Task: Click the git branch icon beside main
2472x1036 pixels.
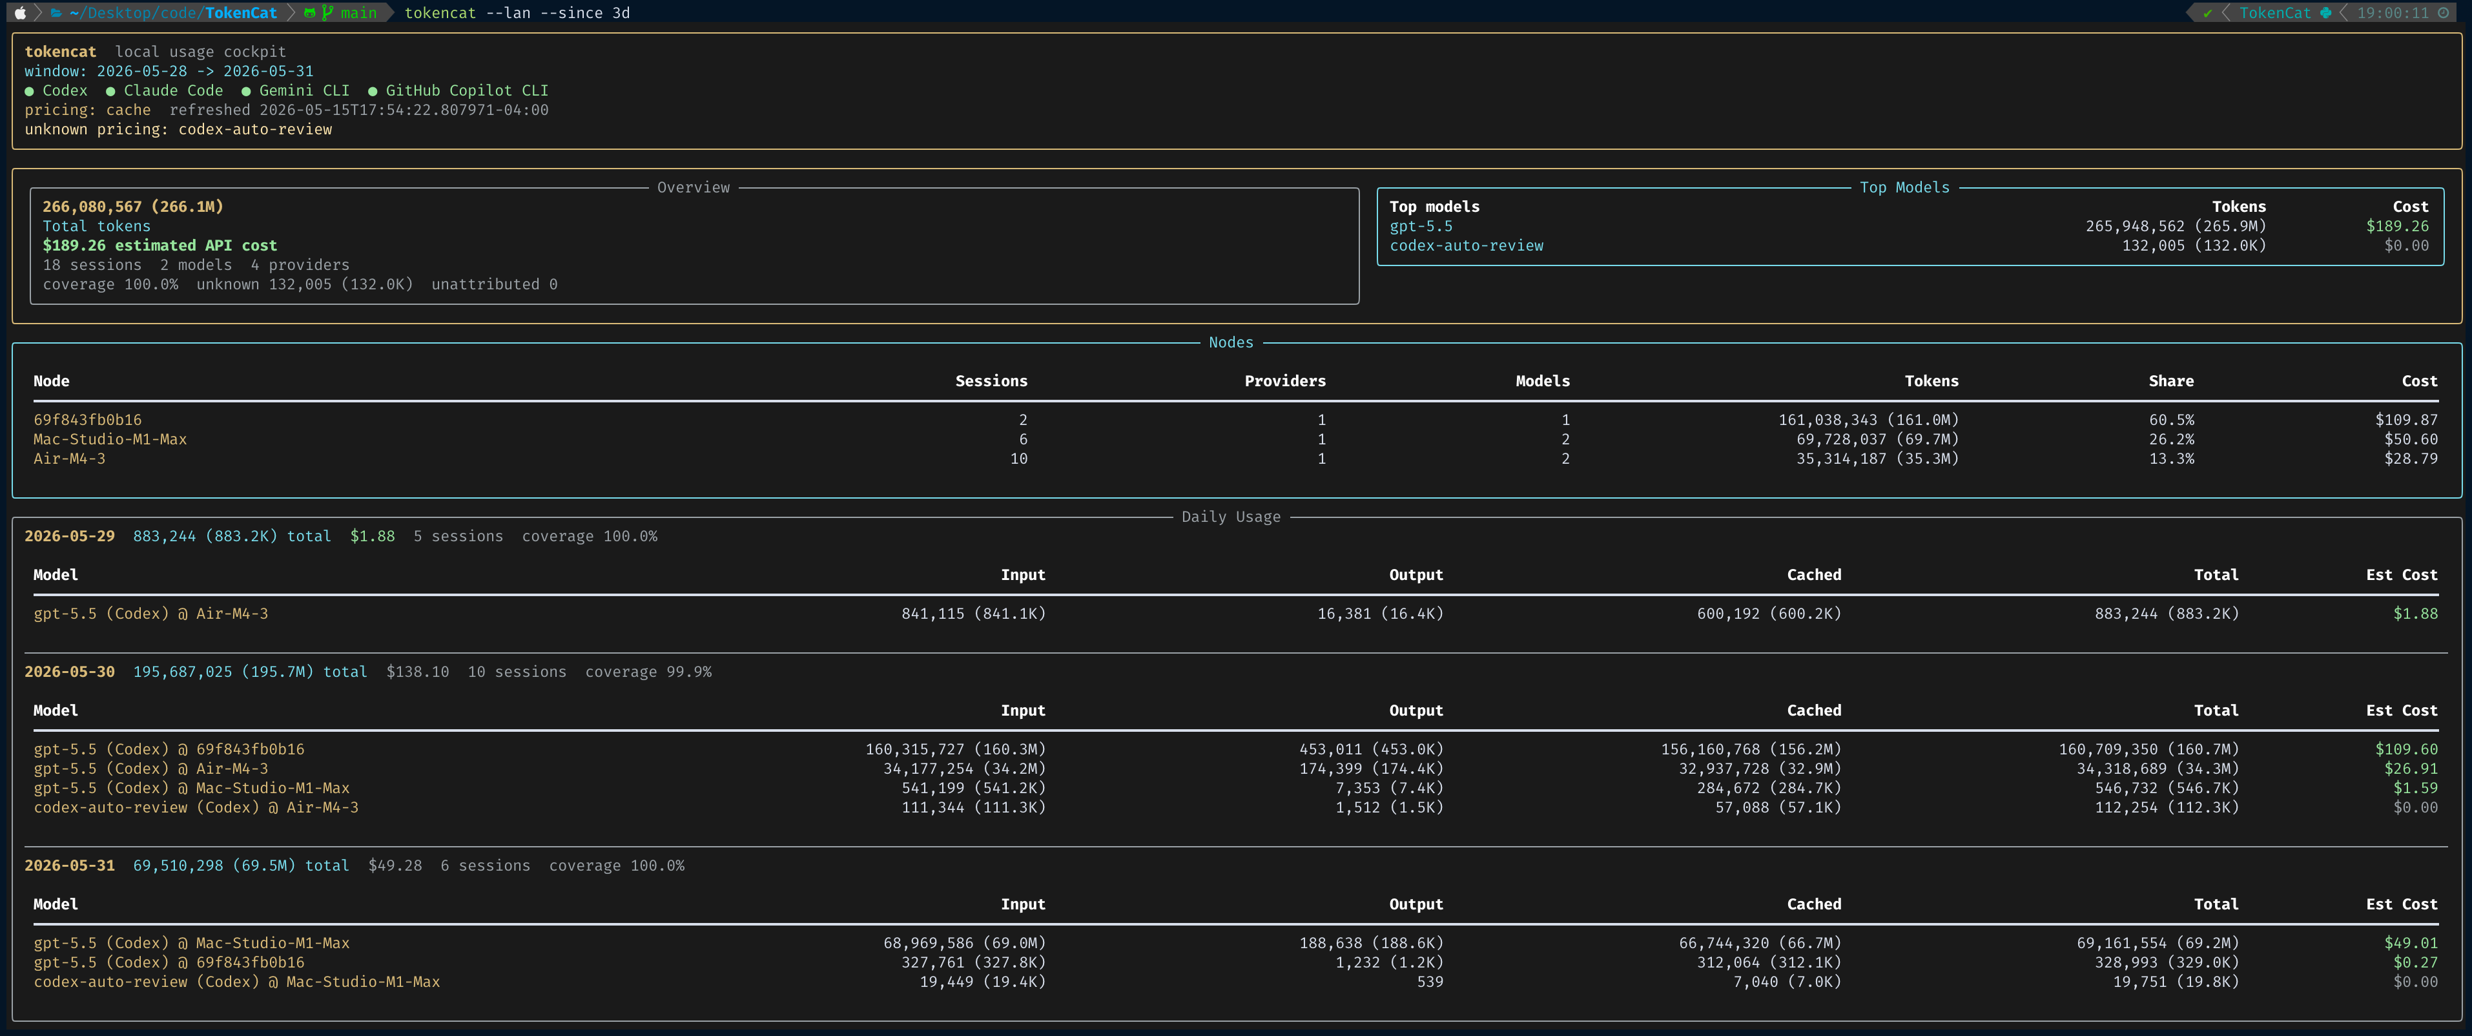Action: pos(327,12)
